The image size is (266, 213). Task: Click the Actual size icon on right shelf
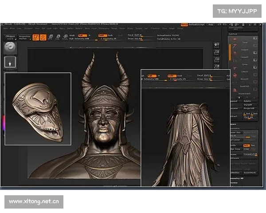click(x=217, y=60)
